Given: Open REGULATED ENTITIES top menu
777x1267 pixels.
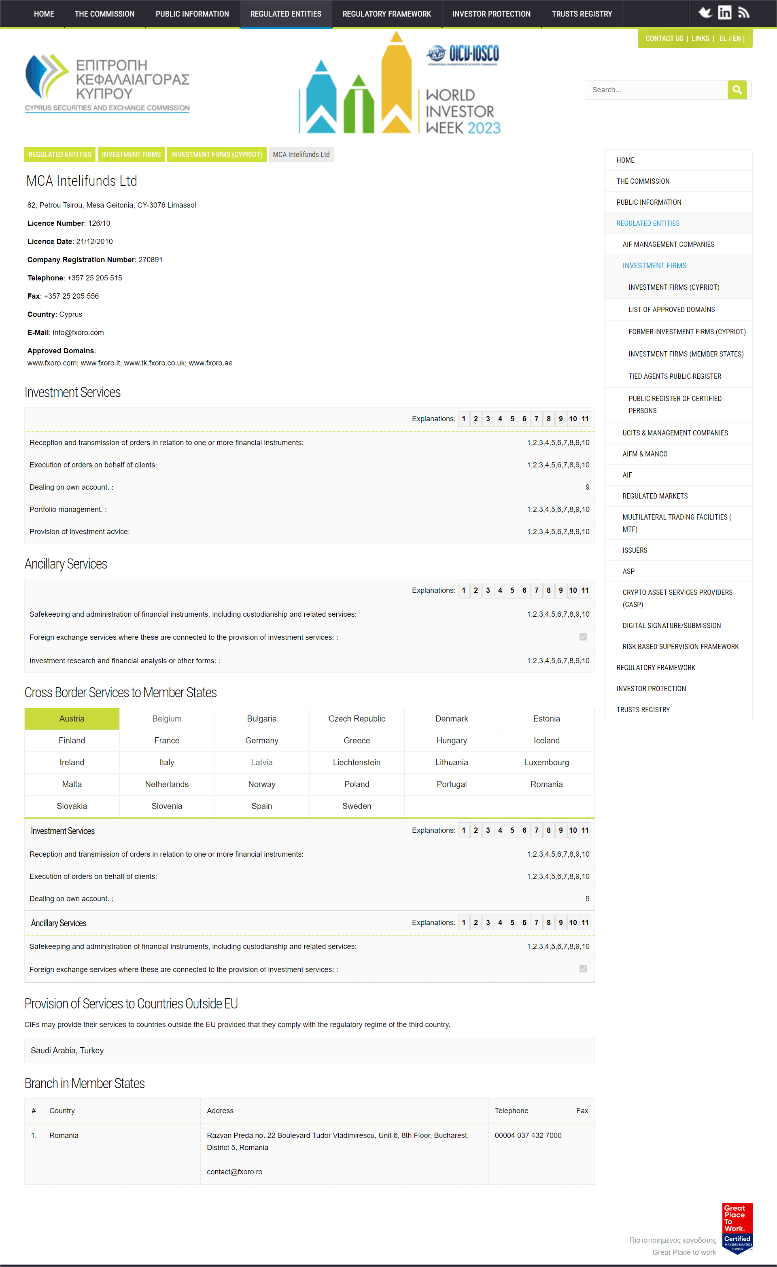Looking at the screenshot, I should [x=286, y=14].
